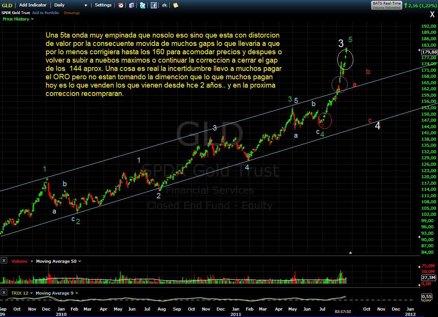Expand the Price History dropdown arrow
Viewport: 438px width, 317px height.
coord(32,19)
